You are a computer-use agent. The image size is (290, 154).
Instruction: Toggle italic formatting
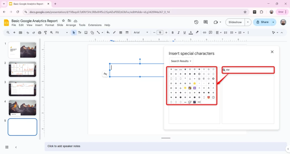click(178, 33)
